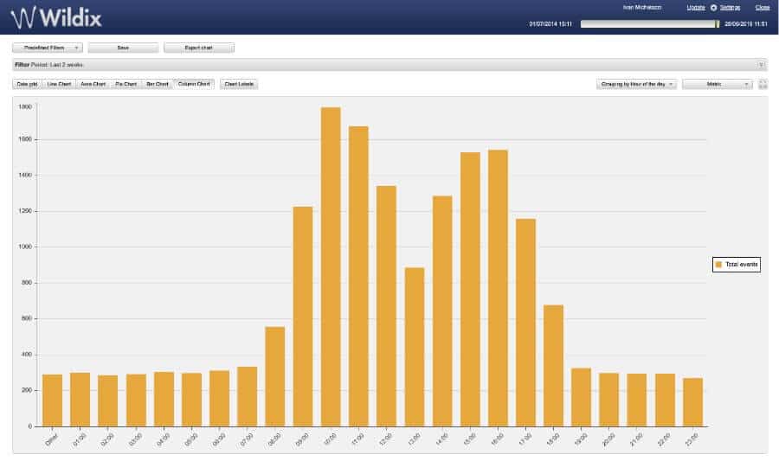Open the Metric dropdown
This screenshot has width=779, height=461.
[717, 84]
